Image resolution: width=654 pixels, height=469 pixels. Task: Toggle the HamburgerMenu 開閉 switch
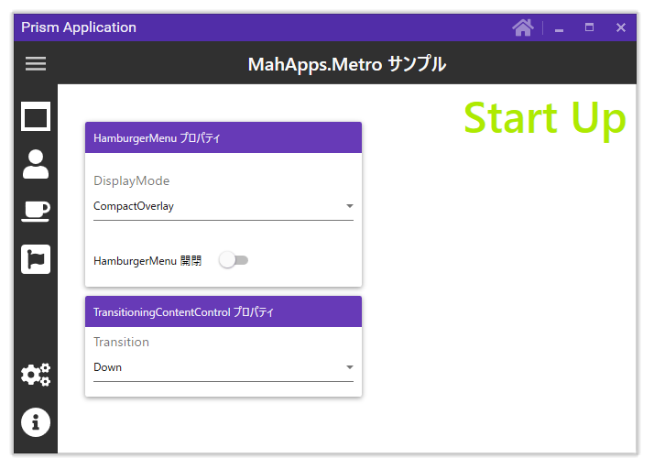click(234, 260)
